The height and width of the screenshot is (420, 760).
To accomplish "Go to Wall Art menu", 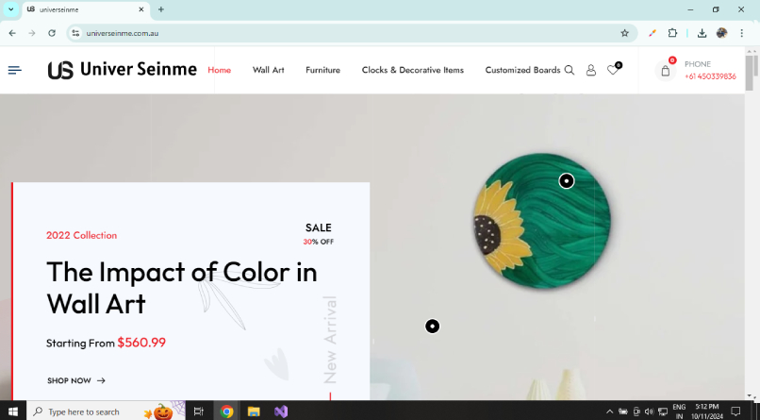I will pyautogui.click(x=268, y=70).
